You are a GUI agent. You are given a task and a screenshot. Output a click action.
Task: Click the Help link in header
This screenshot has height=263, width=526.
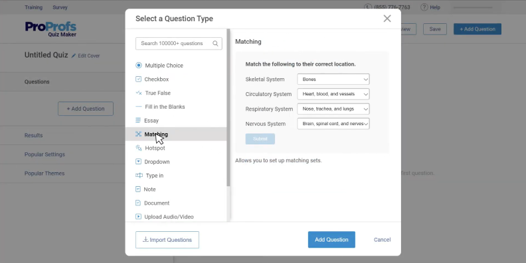pos(435,7)
